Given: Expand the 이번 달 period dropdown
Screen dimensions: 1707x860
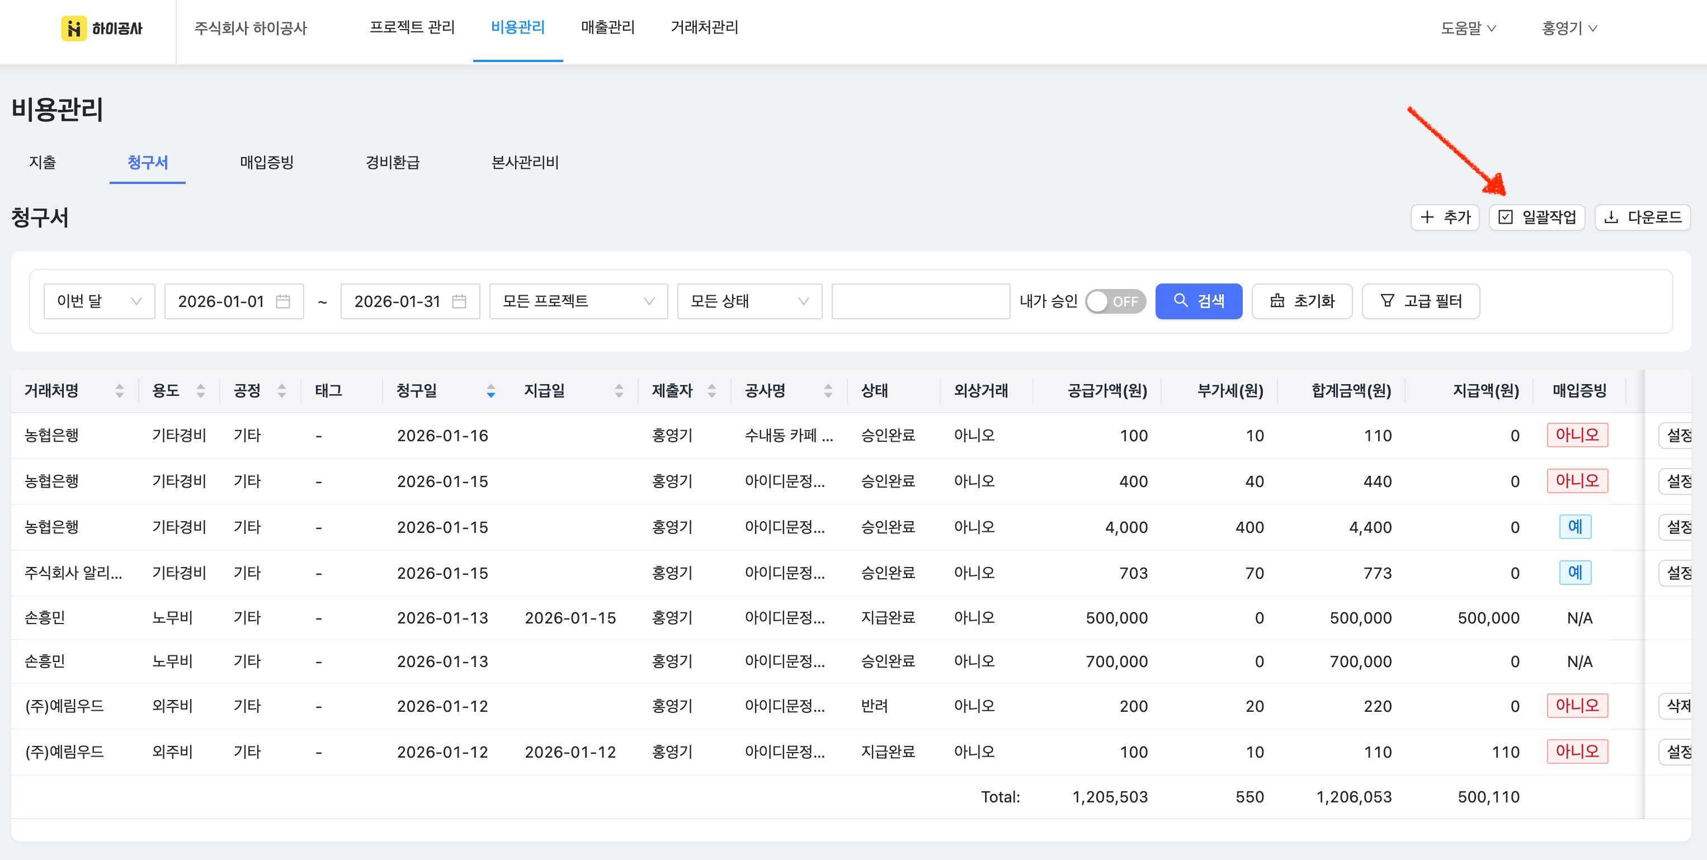Looking at the screenshot, I should pyautogui.click(x=100, y=301).
